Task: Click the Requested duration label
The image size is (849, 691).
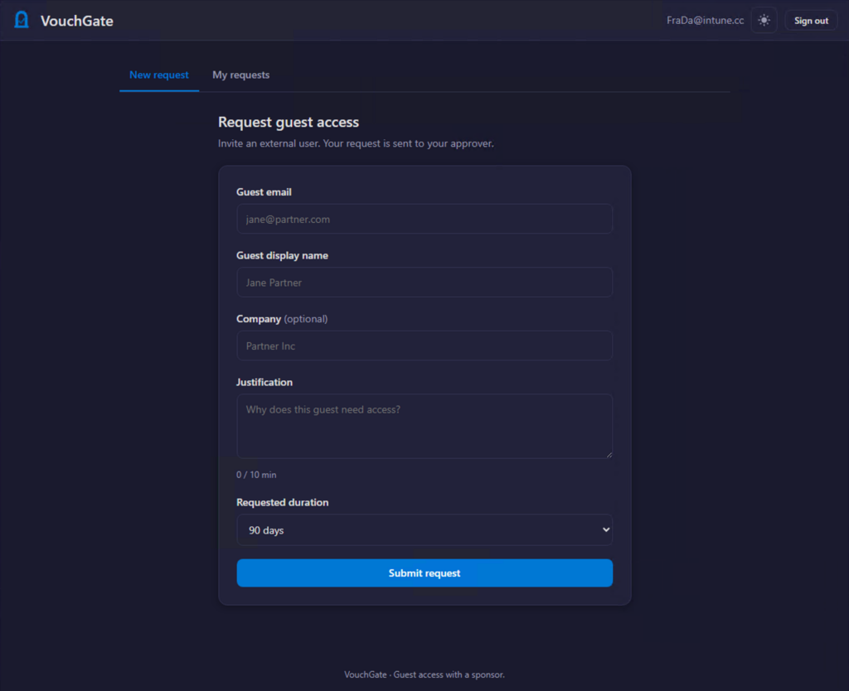Action: (282, 502)
